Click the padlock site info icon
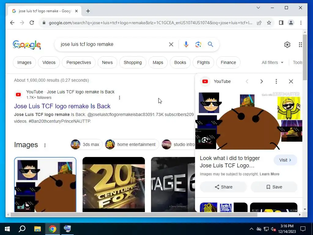Image resolution: width=313 pixels, height=235 pixels. click(x=44, y=23)
